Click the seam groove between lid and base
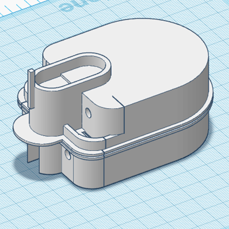This screenshot has height=229, width=229. (x=160, y=132)
